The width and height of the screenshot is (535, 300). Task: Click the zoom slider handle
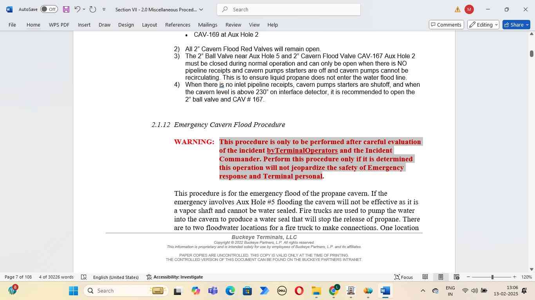(492, 277)
